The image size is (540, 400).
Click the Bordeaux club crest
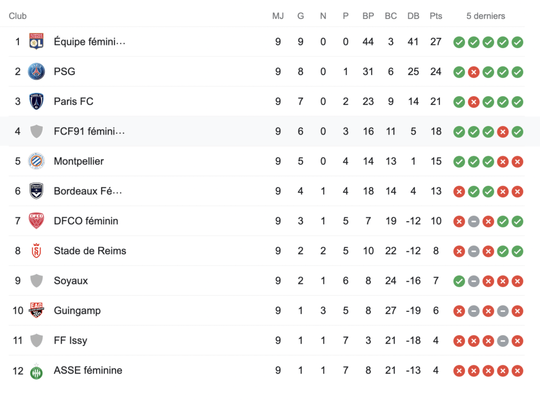(36, 191)
